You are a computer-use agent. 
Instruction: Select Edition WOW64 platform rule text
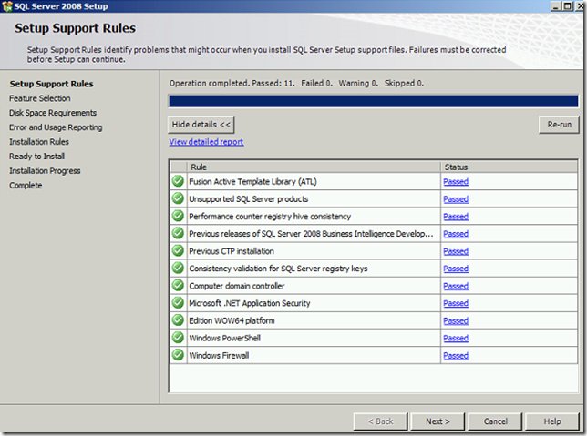pyautogui.click(x=232, y=320)
